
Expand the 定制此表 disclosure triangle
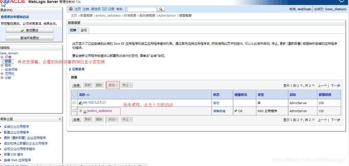[70, 69]
